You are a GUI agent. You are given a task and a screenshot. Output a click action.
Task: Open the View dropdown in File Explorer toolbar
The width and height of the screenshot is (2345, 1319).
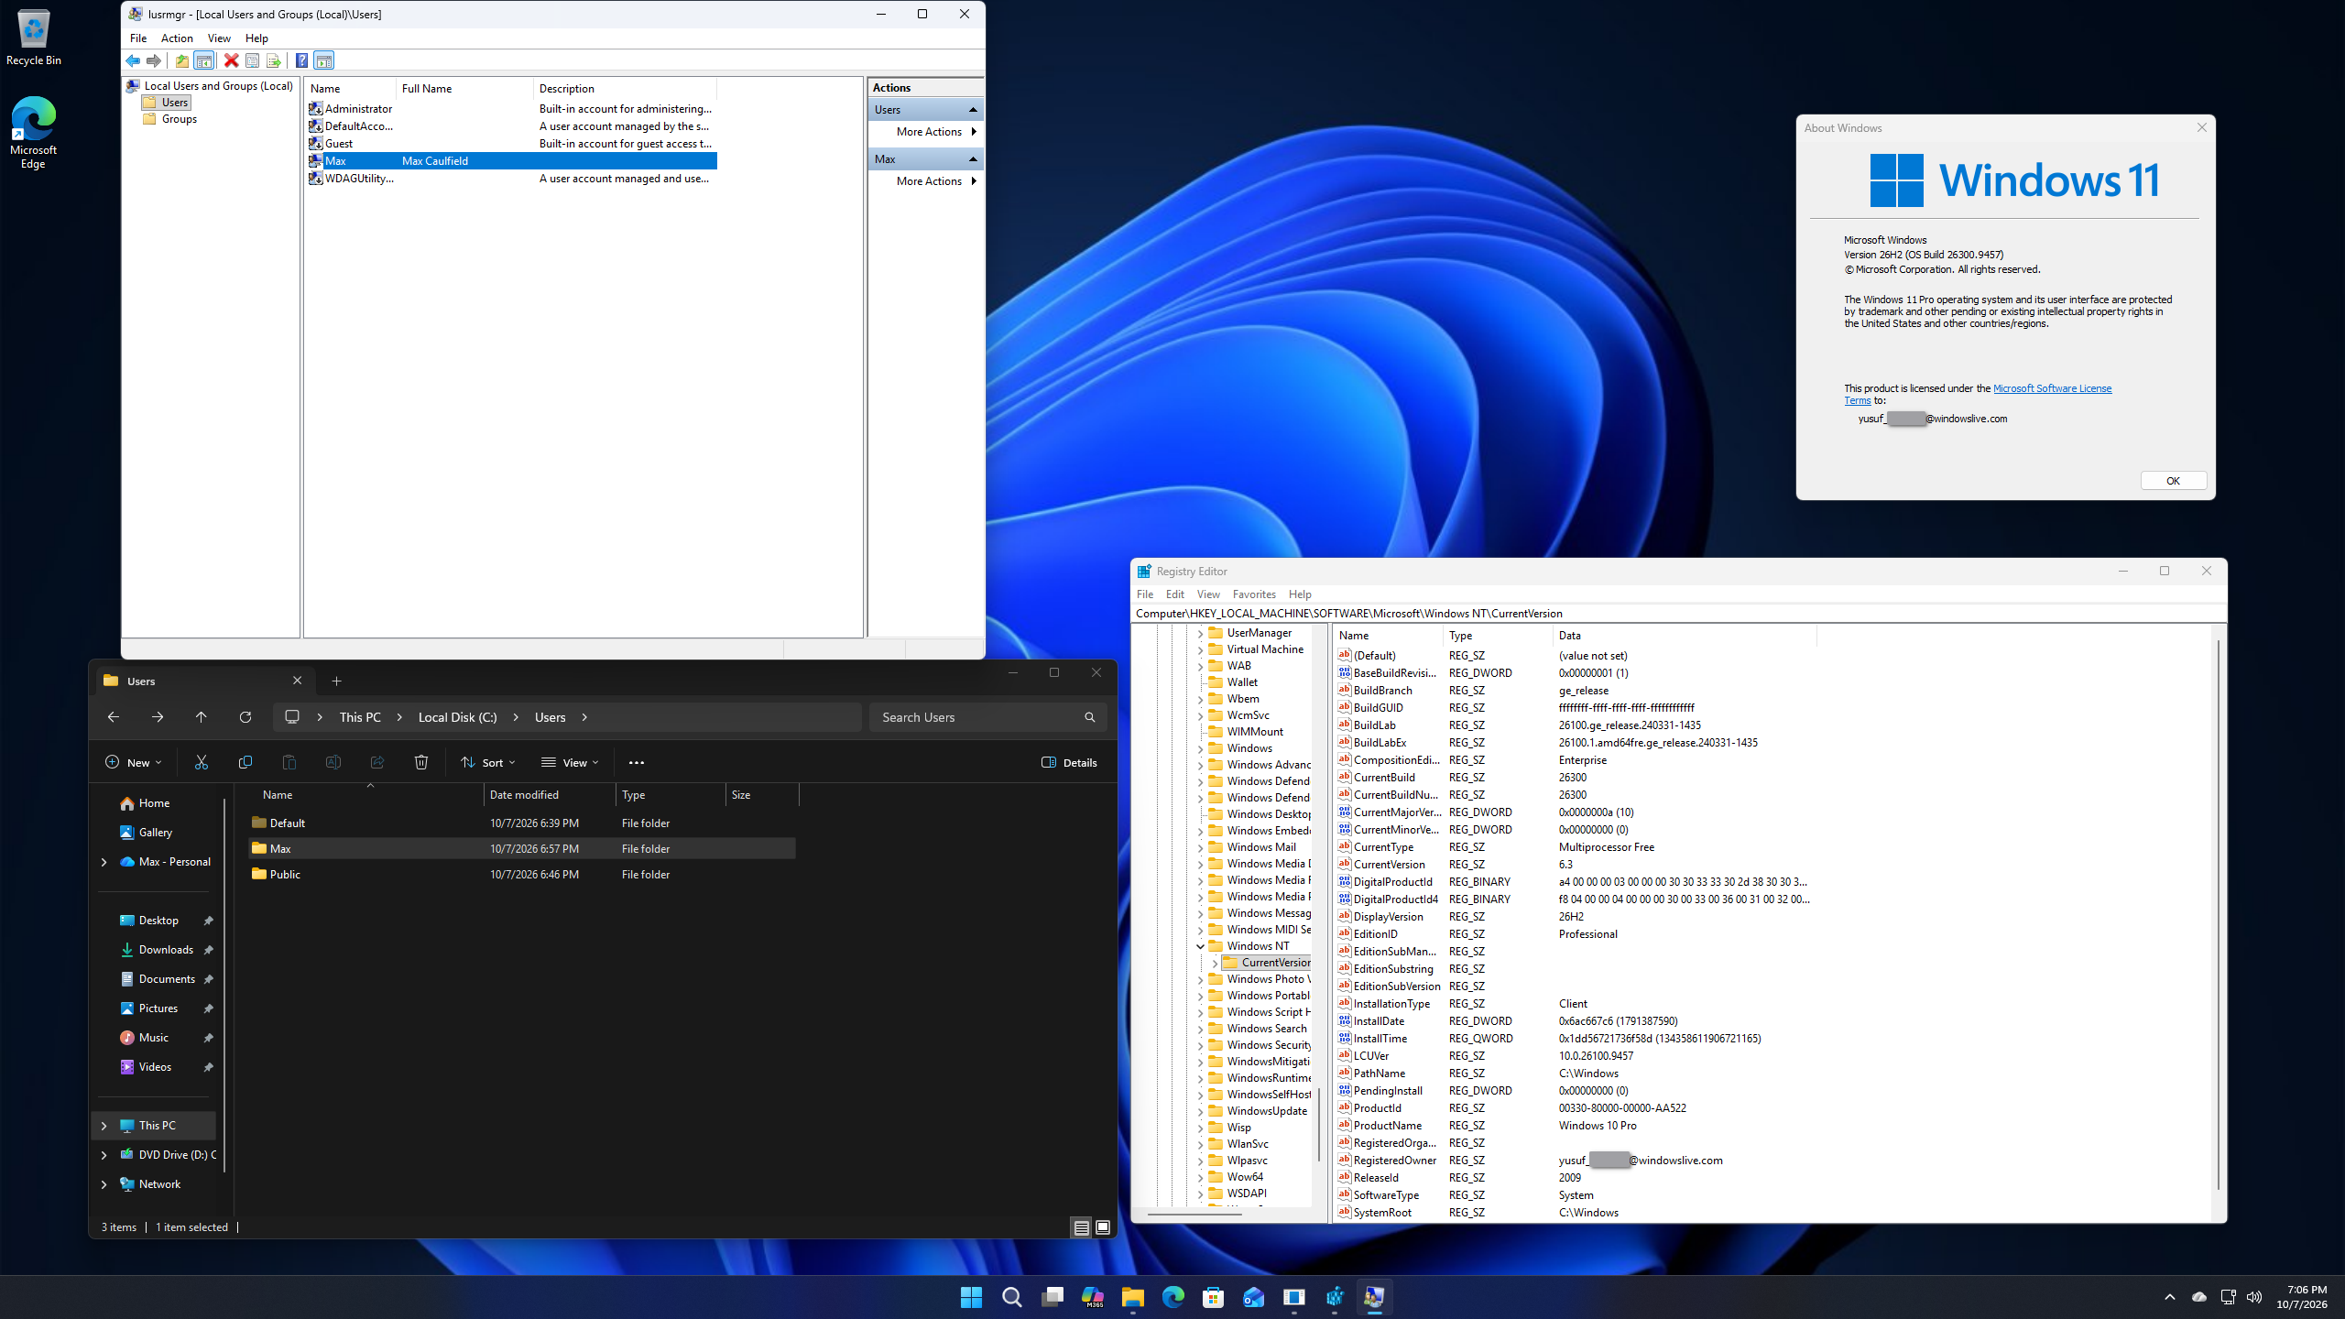tap(570, 762)
